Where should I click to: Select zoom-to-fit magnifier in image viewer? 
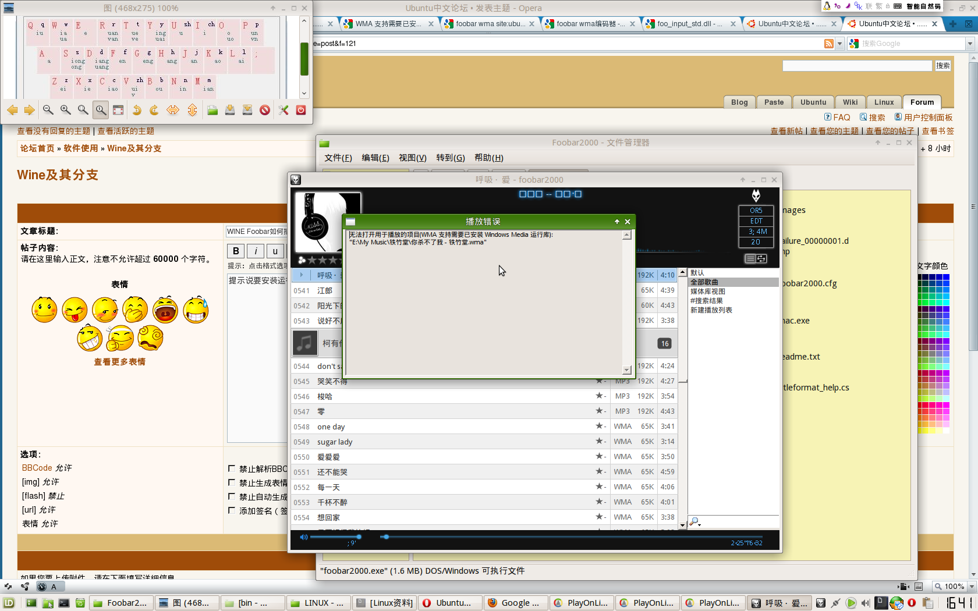click(x=83, y=110)
